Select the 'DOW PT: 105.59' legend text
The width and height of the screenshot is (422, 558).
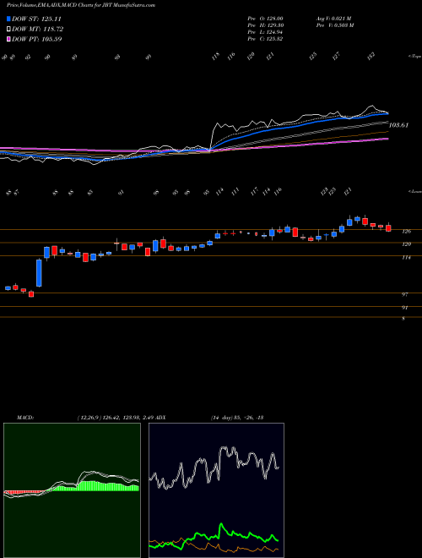pyautogui.click(x=37, y=39)
